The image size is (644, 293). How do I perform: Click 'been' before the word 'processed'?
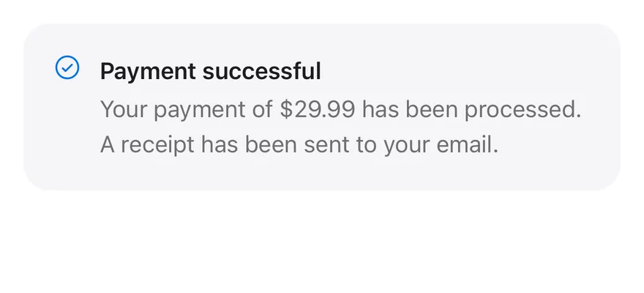click(432, 109)
